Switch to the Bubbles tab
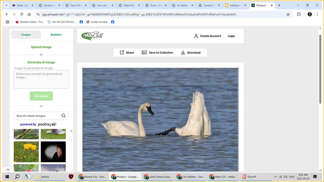324x182 pixels. (56, 34)
